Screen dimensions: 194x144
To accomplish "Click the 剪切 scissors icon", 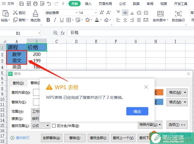I will 15,12.
